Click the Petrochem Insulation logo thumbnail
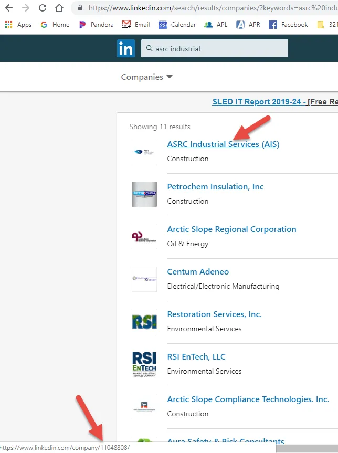338x453 pixels. coord(144,194)
